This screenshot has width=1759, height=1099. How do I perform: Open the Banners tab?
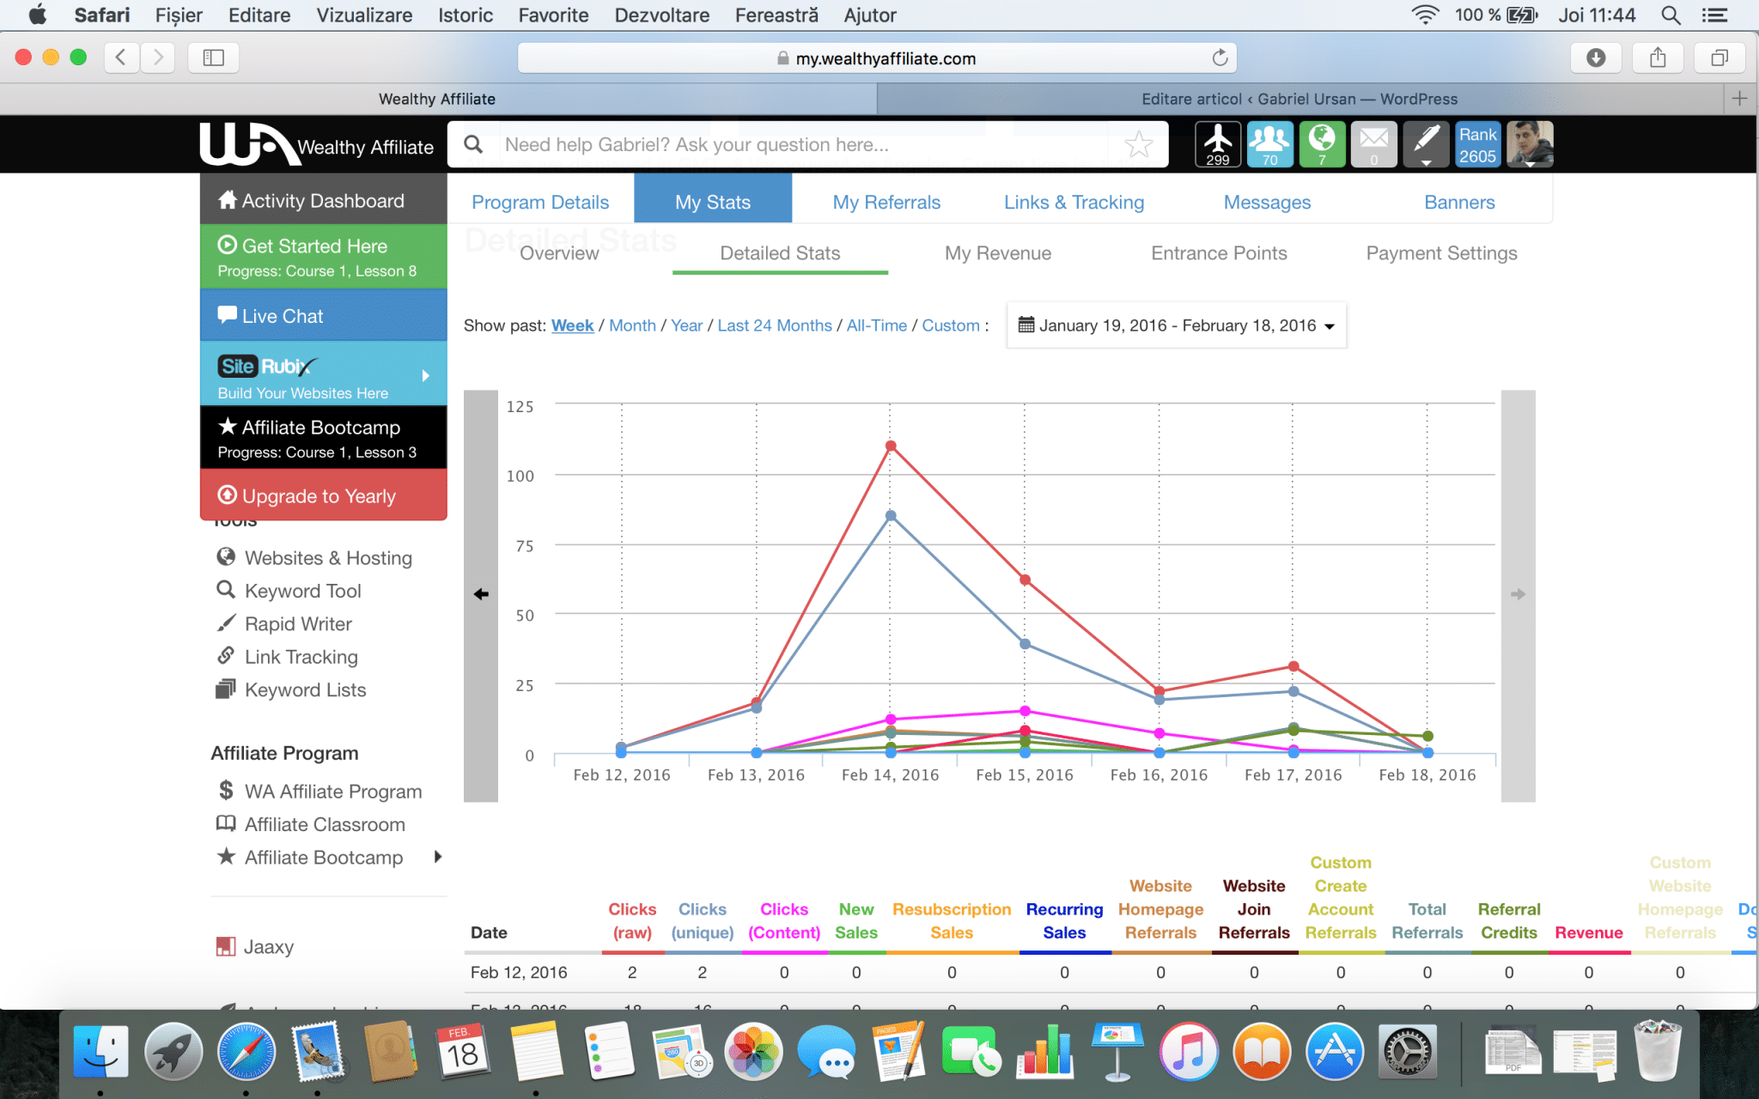coord(1459,202)
